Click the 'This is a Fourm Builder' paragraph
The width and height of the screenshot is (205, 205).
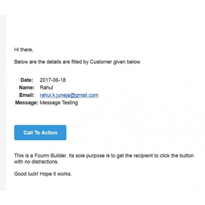tap(104, 159)
